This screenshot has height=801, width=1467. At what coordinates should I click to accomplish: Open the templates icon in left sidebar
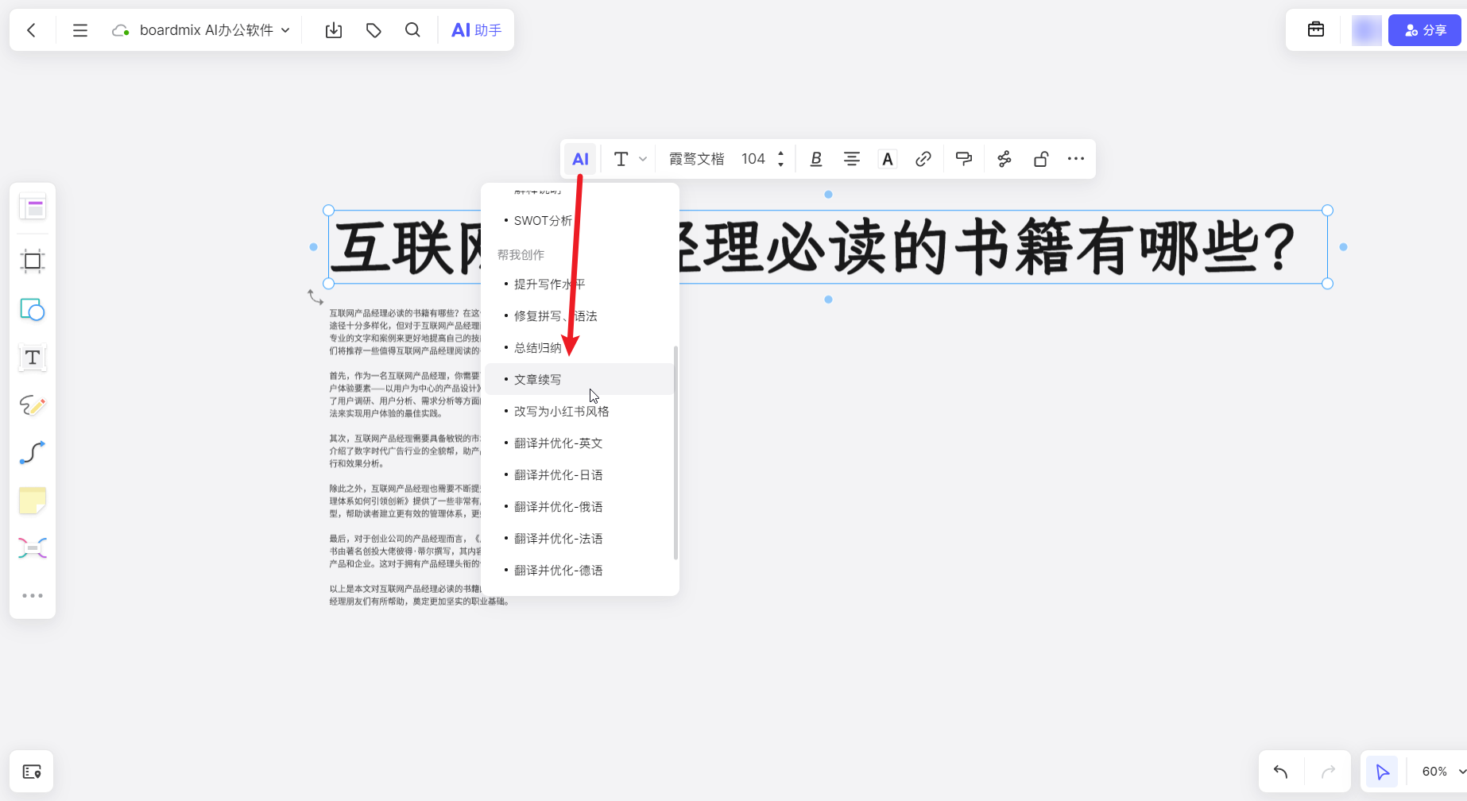click(x=33, y=207)
